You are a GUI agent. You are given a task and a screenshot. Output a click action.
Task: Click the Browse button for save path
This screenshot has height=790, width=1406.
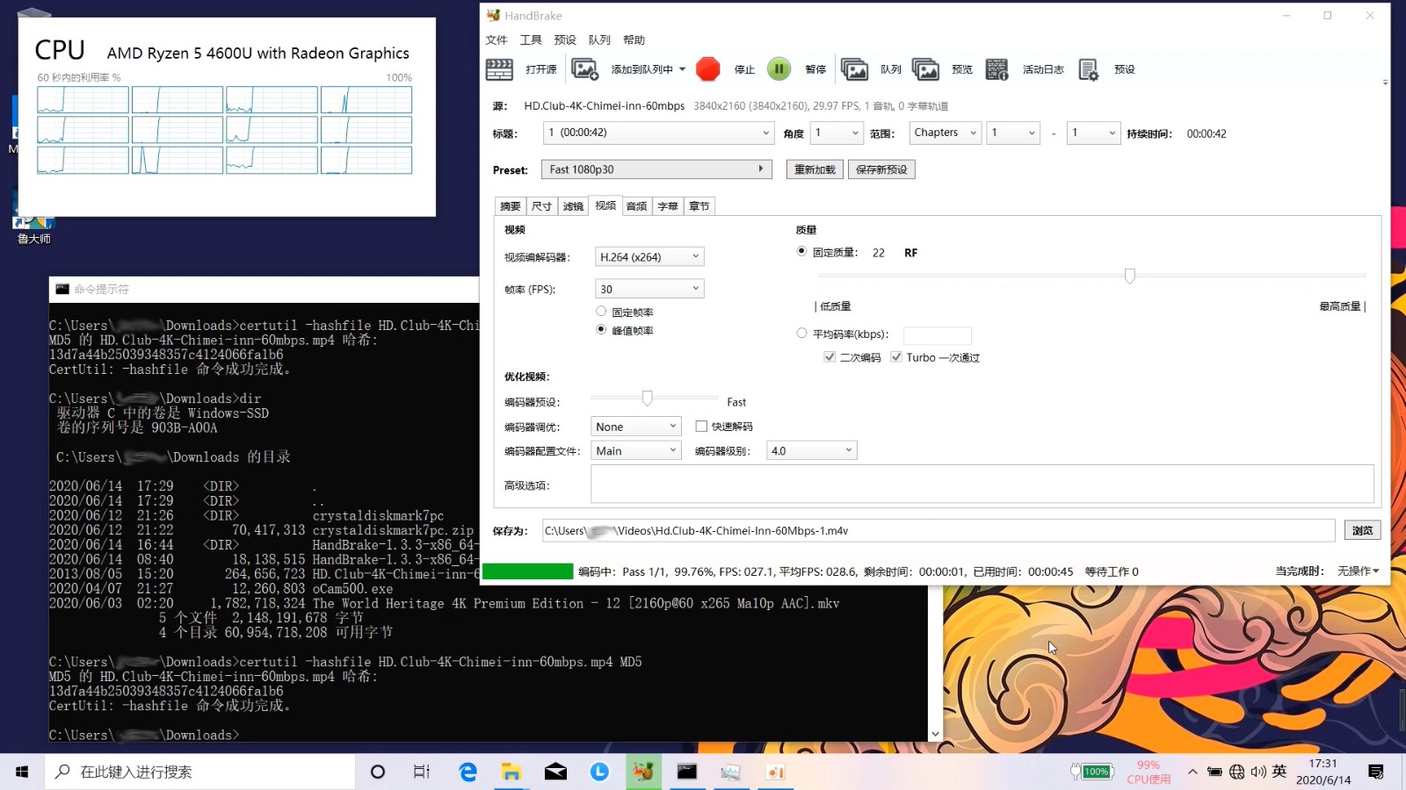point(1363,530)
